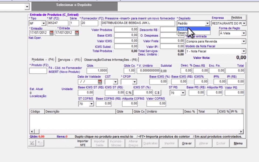Switch to the Produtos (F4) tab
The width and height of the screenshot is (259, 162).
[x=43, y=59]
